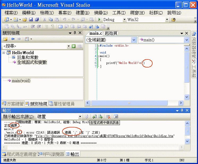Click the New Project toolbar icon

tap(6, 19)
